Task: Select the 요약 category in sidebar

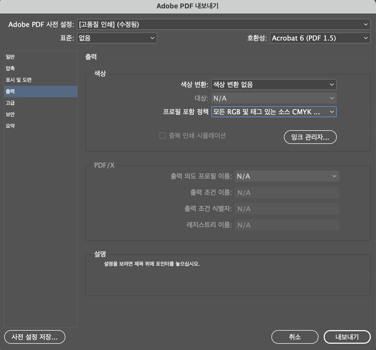Action: click(41, 126)
